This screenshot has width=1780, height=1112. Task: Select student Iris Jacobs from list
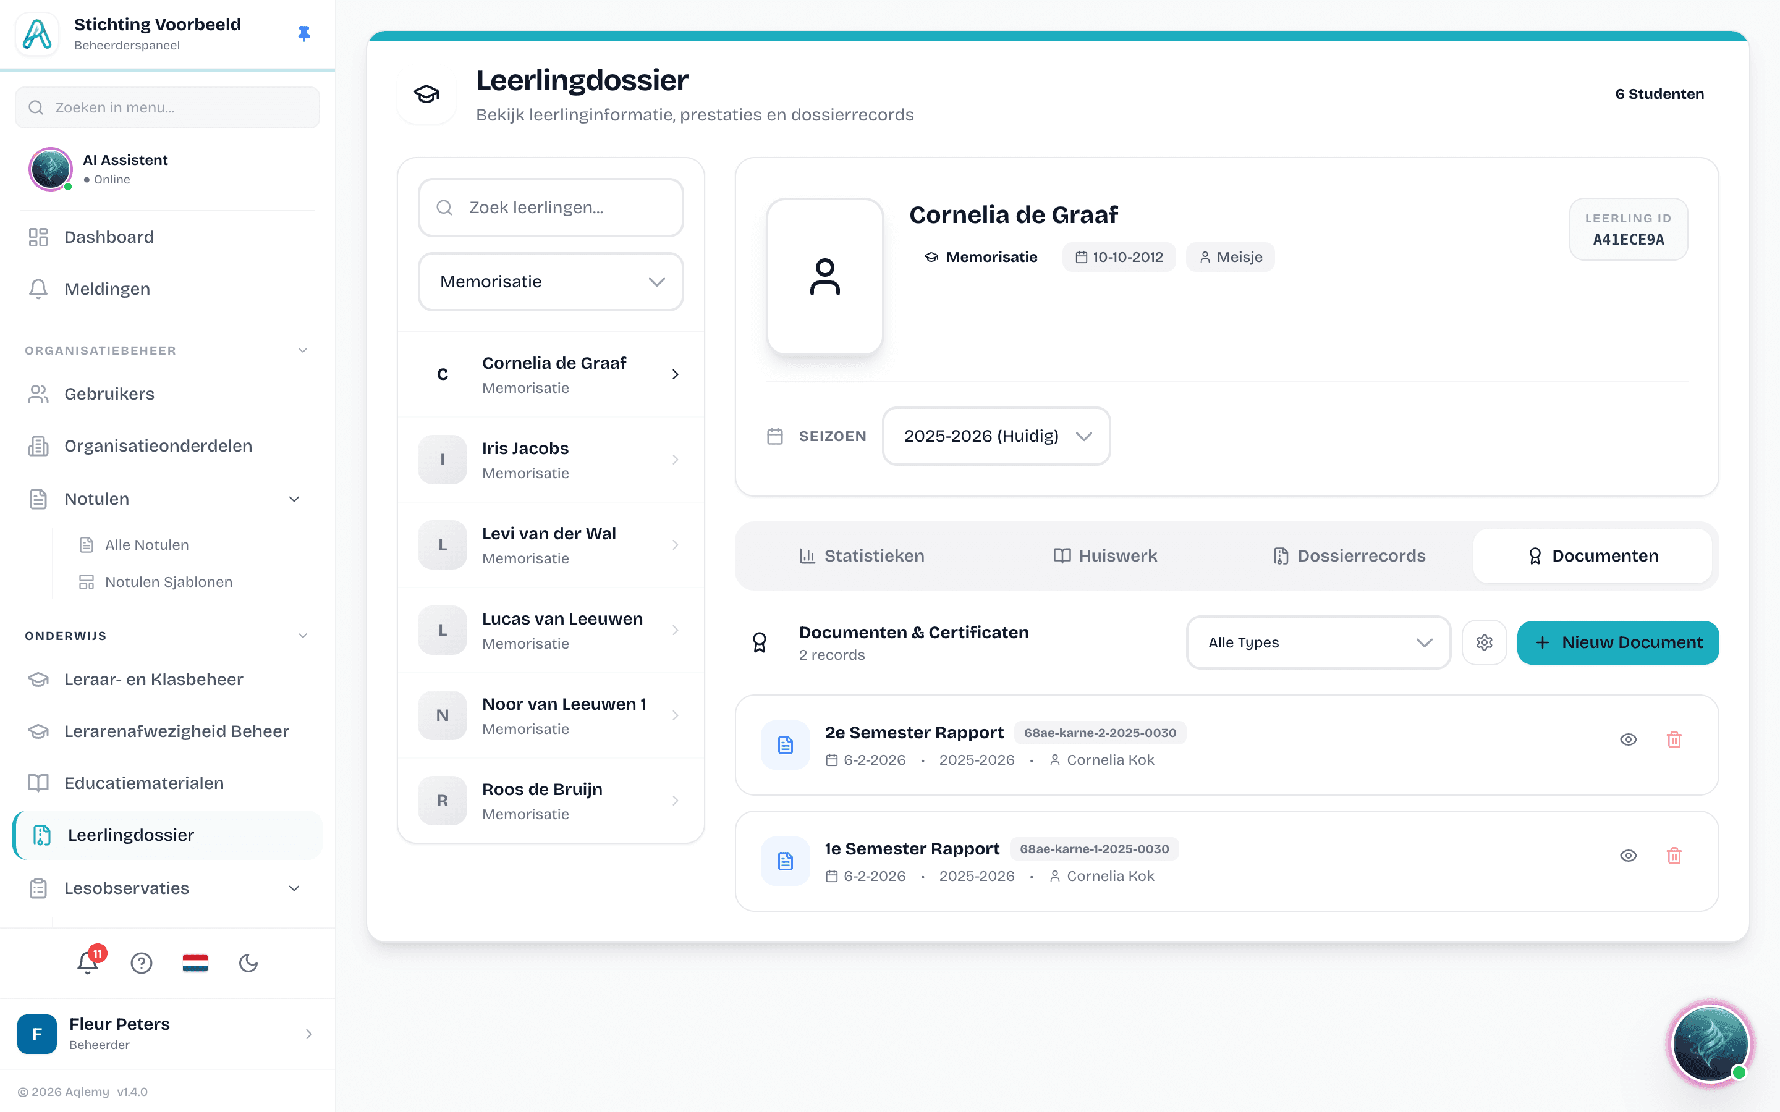pos(551,460)
